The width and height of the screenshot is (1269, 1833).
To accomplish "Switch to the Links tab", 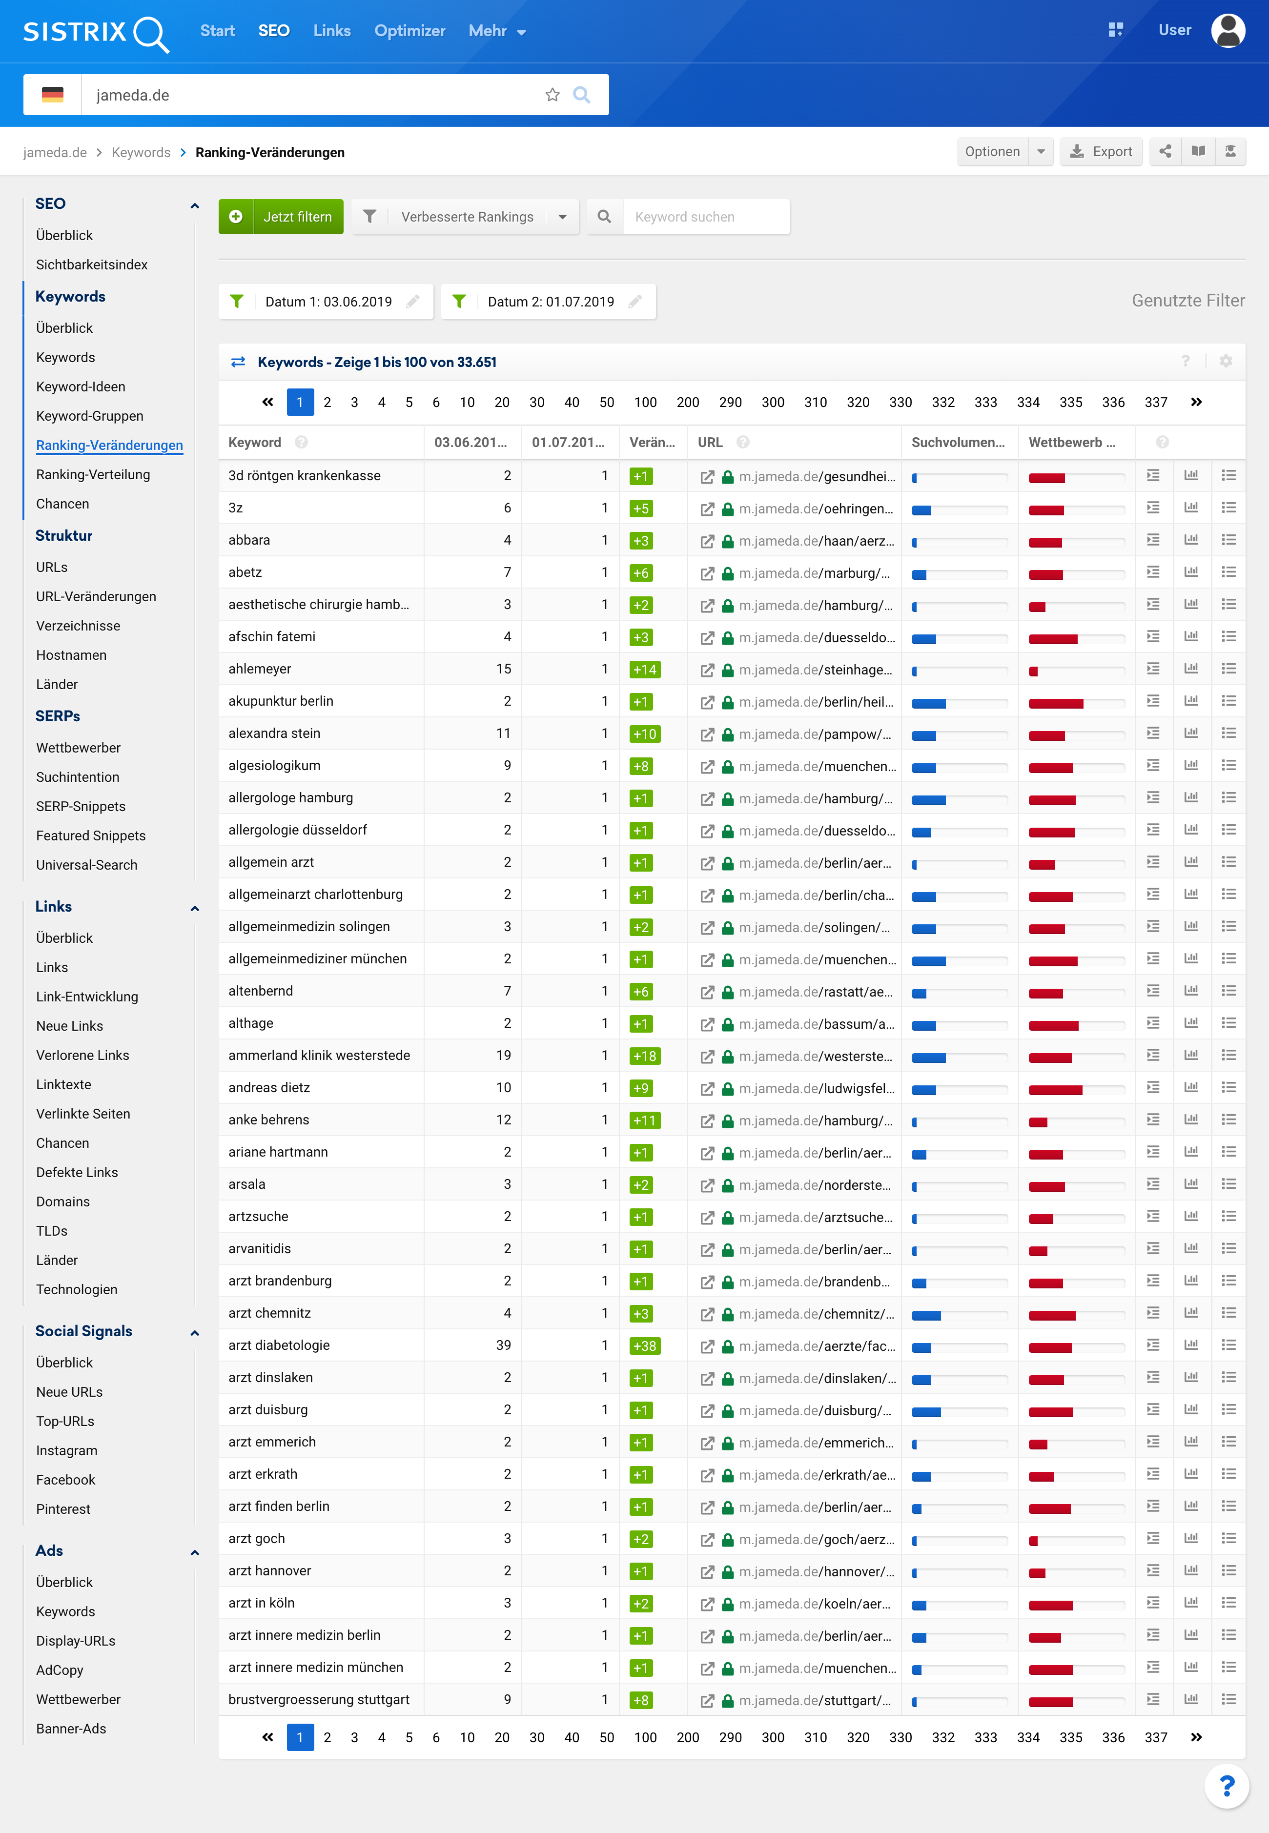I will pyautogui.click(x=331, y=31).
